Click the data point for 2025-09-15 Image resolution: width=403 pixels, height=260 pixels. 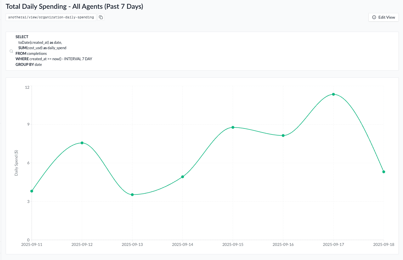point(233,127)
